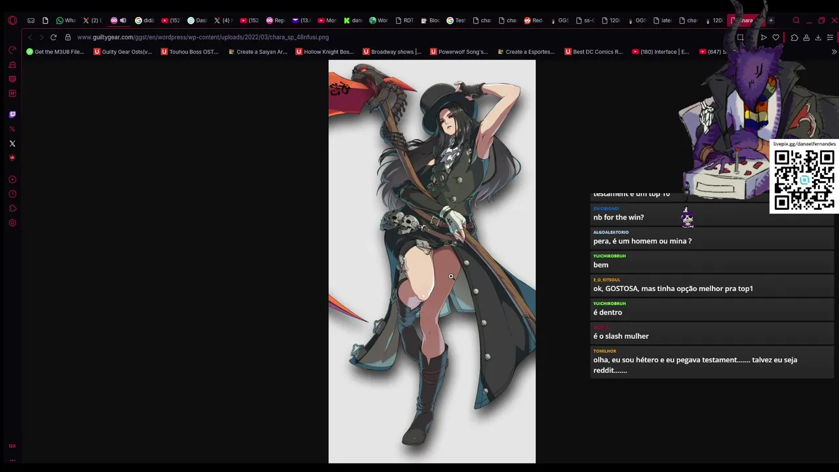Click chat message 'nb for the win?'

click(x=619, y=218)
